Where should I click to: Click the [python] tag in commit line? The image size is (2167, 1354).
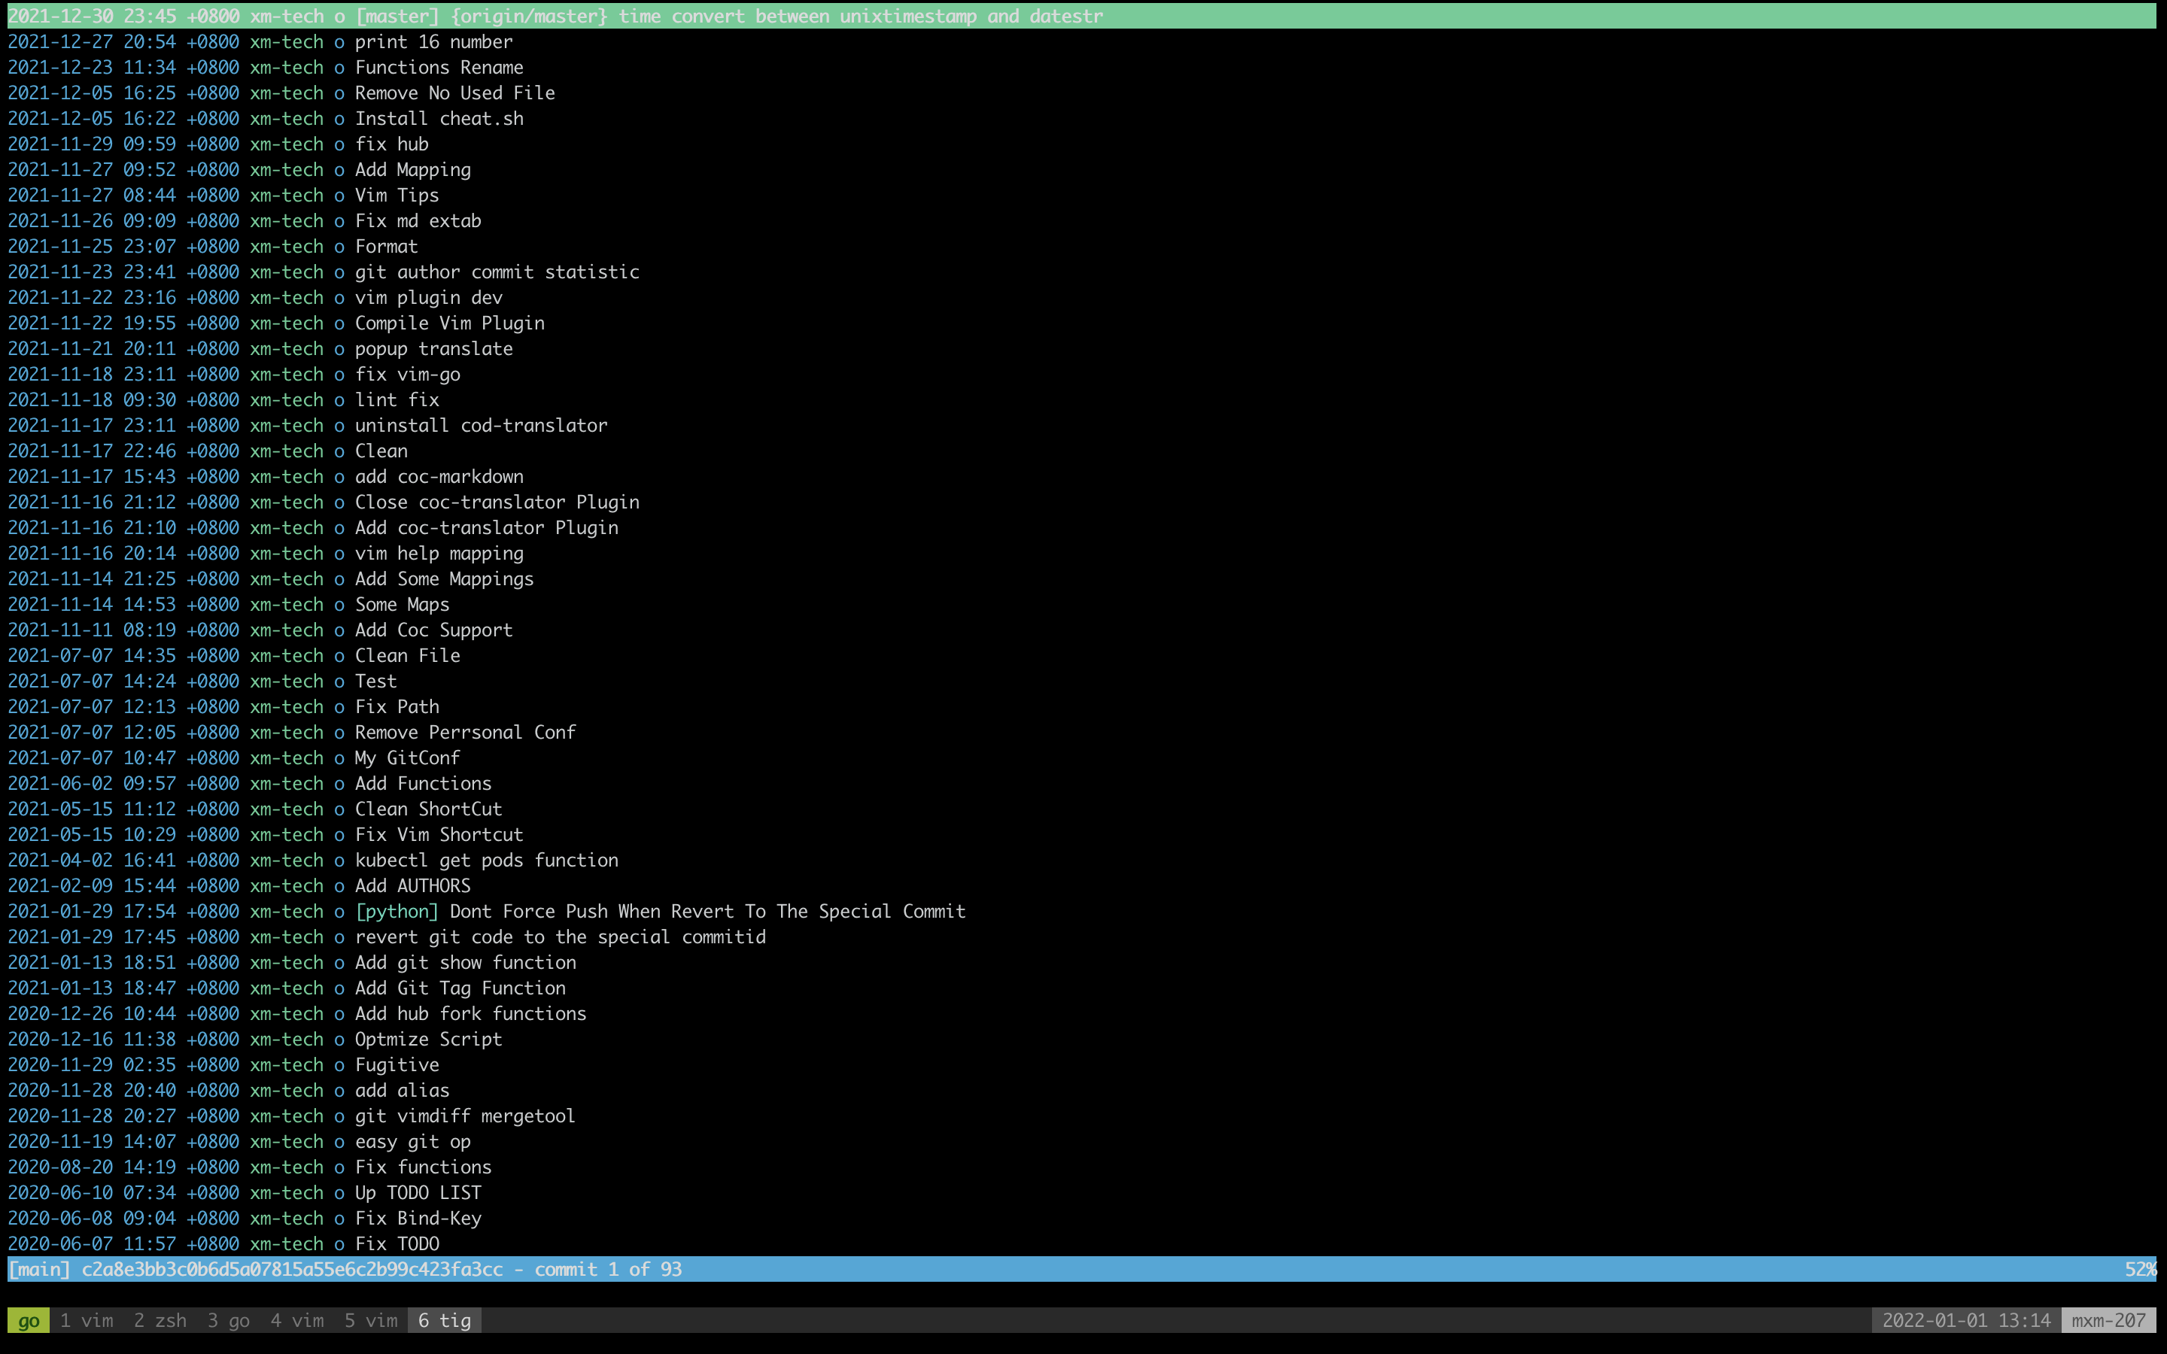pyautogui.click(x=397, y=912)
